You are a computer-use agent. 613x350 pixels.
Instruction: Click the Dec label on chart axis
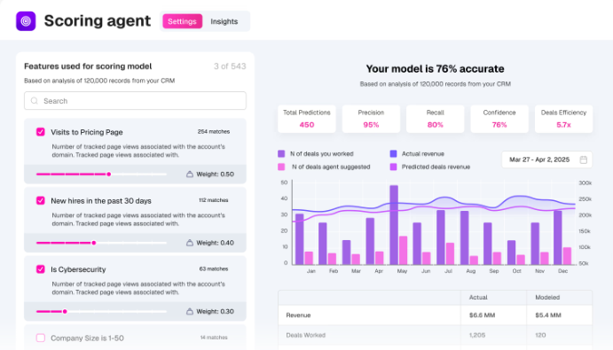click(x=562, y=271)
